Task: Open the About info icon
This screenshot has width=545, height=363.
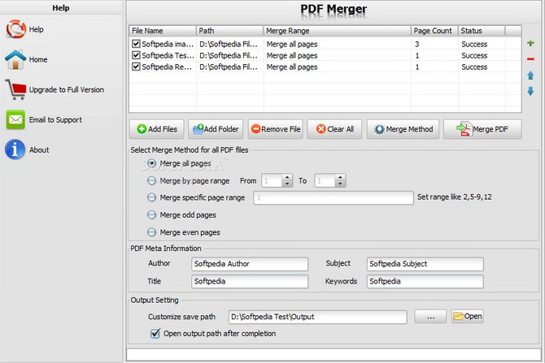Action: [x=15, y=149]
